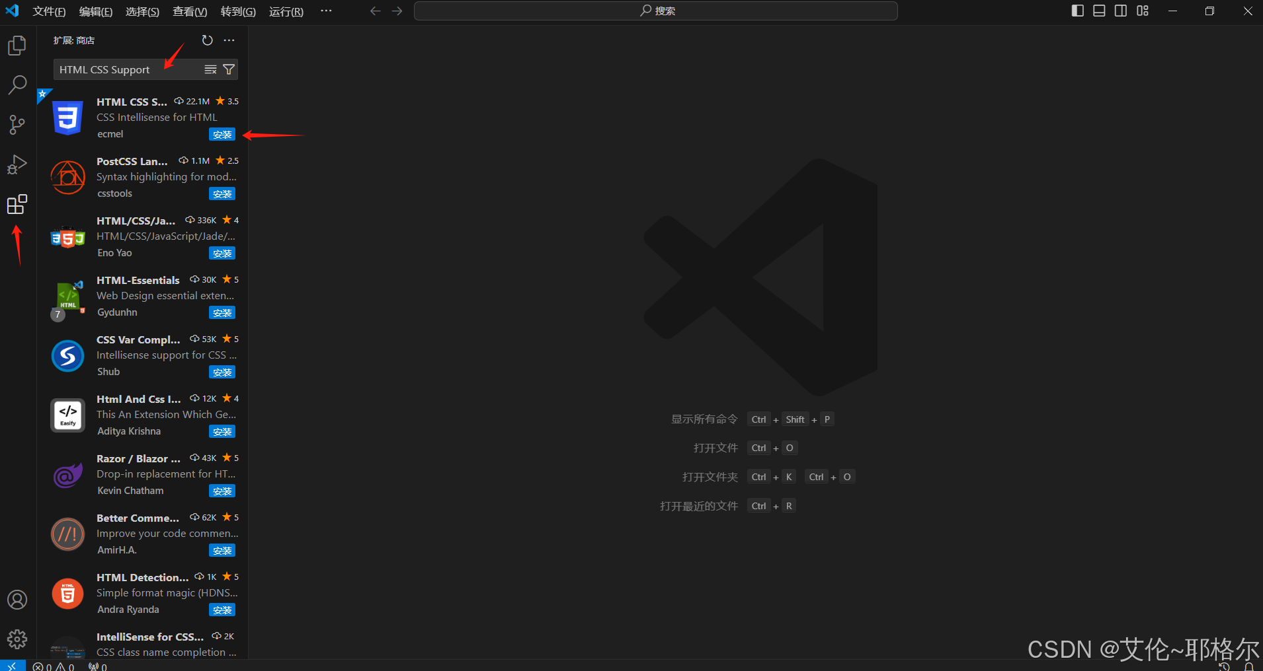The height and width of the screenshot is (671, 1263).
Task: Toggle the primary side bar layout
Action: click(x=1078, y=11)
